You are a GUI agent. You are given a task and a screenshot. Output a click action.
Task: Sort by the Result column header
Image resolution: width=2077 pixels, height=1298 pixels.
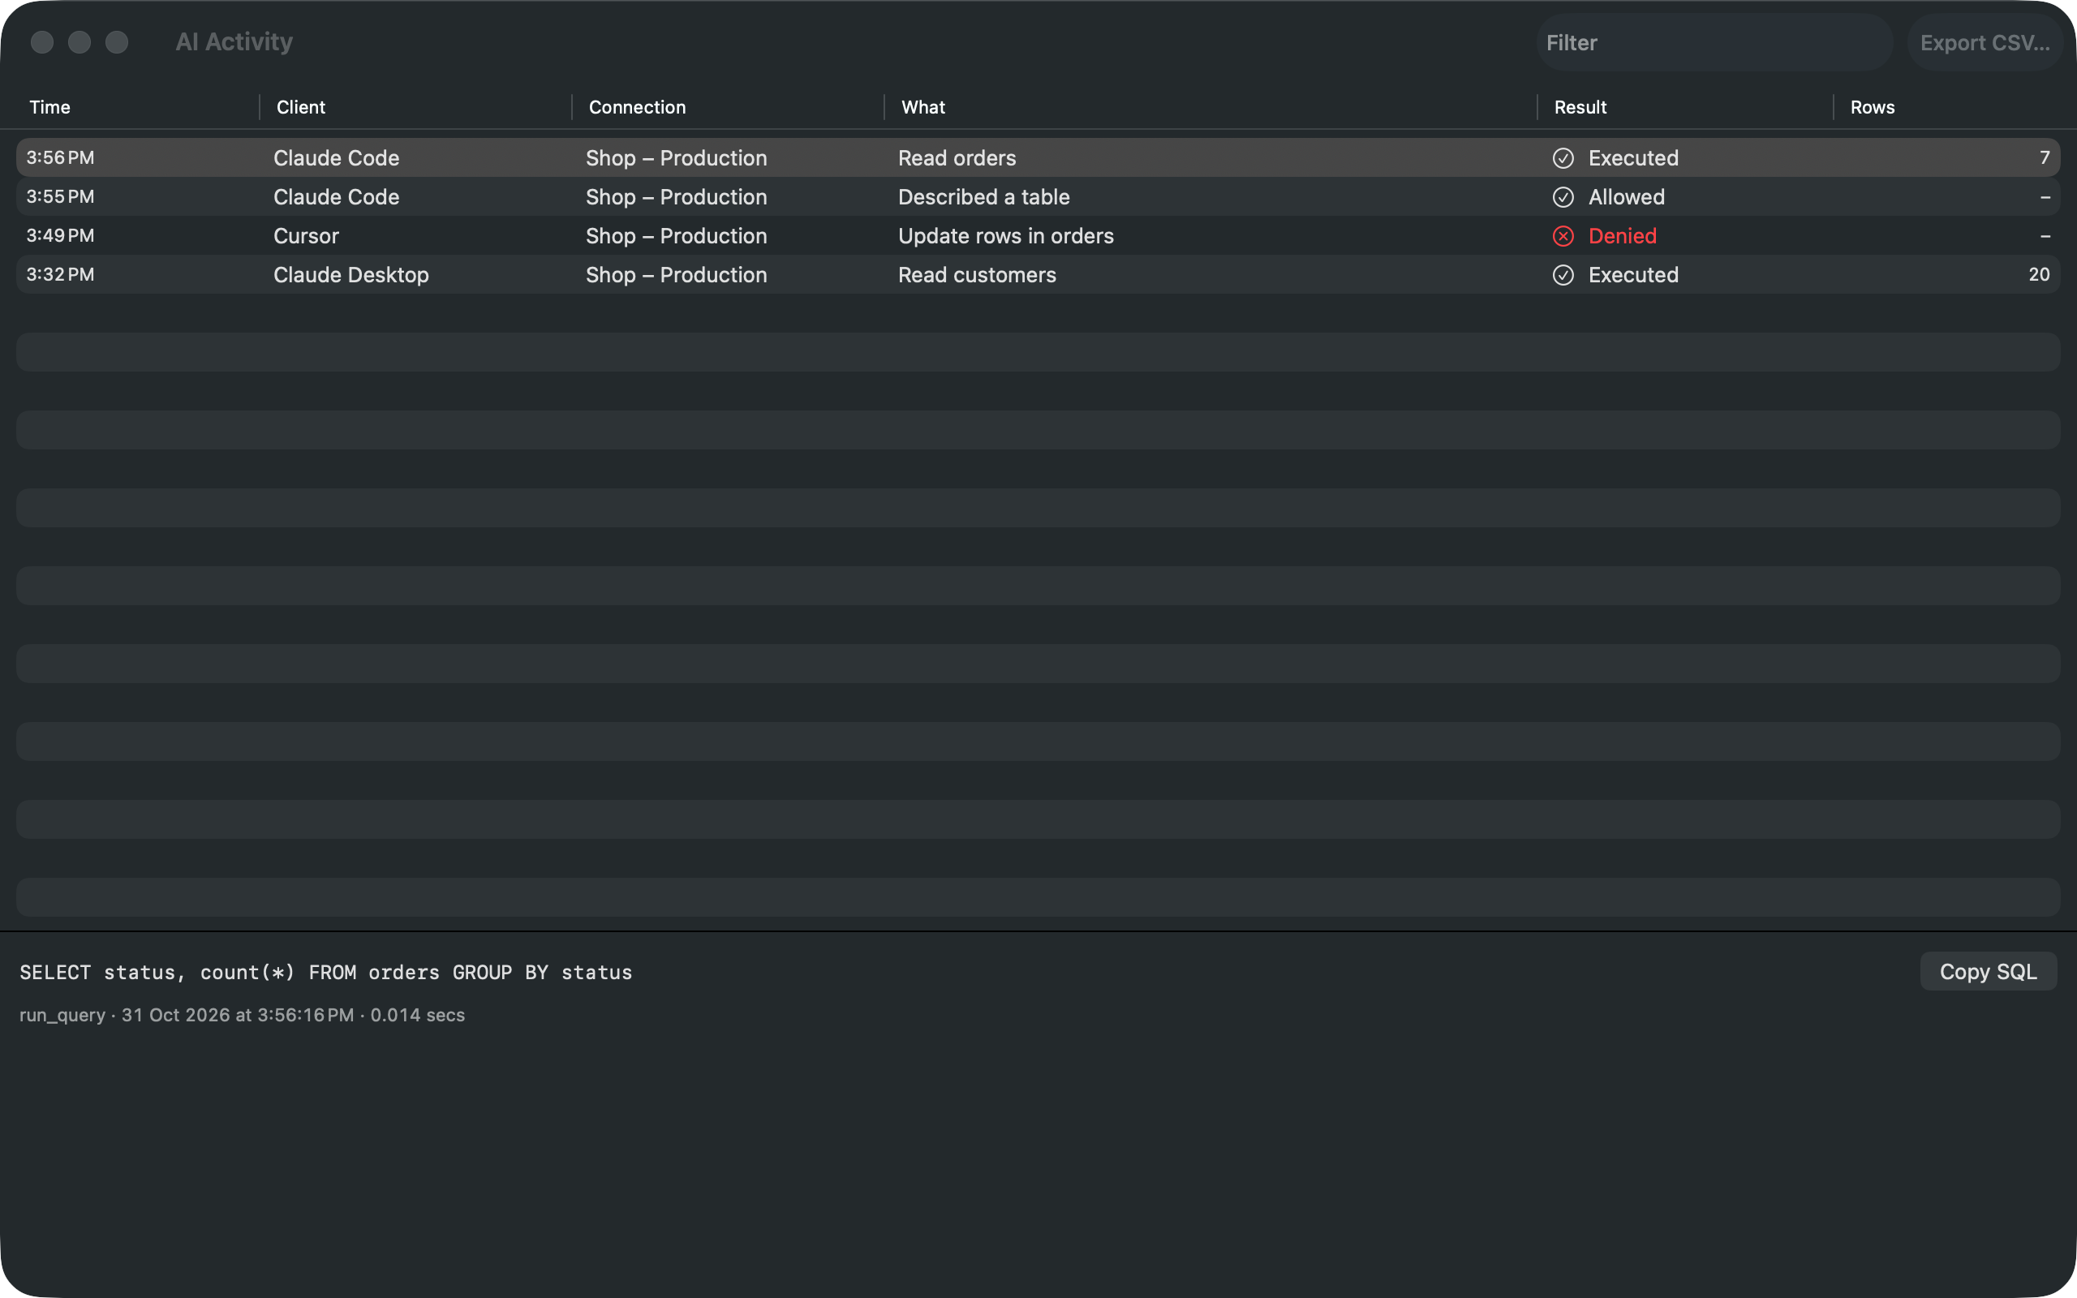click(x=1580, y=107)
